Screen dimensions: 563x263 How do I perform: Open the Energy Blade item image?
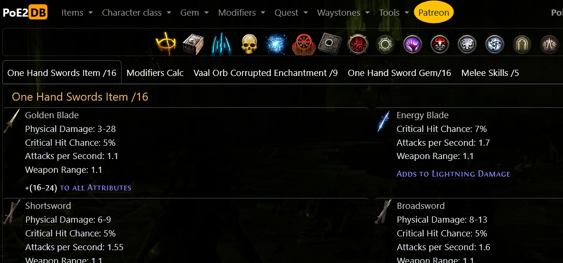pos(383,121)
